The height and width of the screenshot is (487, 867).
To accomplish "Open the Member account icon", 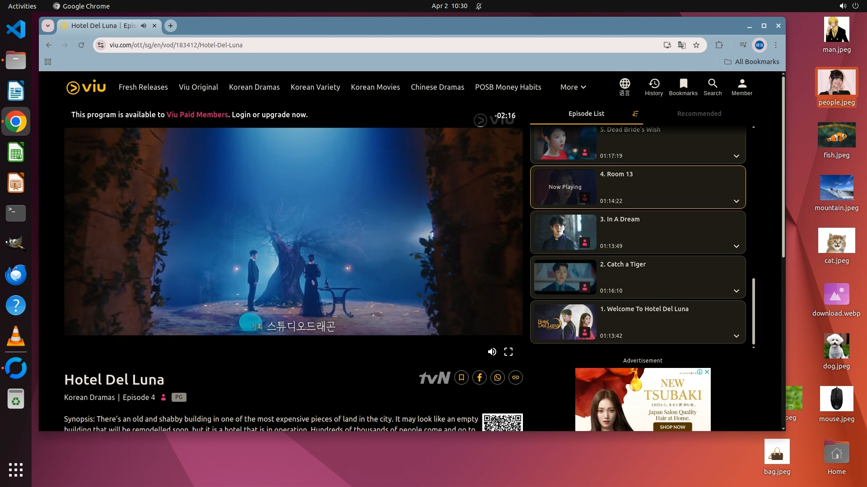I will tap(741, 87).
